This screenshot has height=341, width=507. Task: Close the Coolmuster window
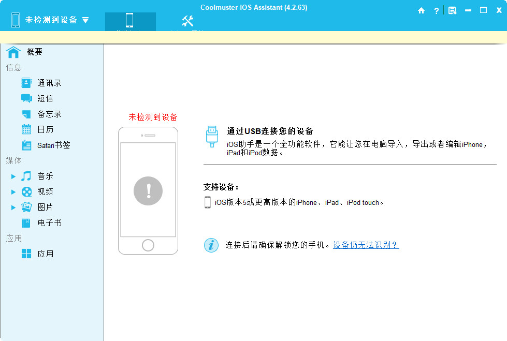click(499, 10)
